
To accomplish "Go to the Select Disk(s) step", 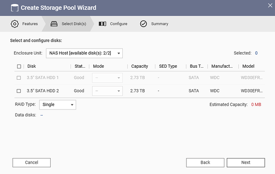I will 69,24.
